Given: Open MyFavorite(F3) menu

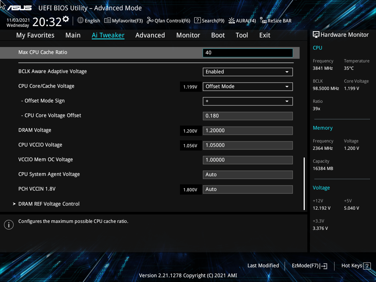Looking at the screenshot, I should click(x=127, y=21).
